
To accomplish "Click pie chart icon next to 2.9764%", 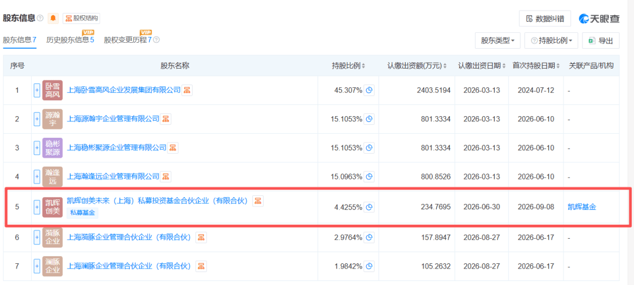I will 369,238.
